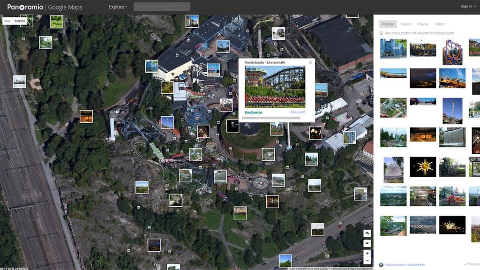Image resolution: width=480 pixels, height=270 pixels.
Task: Select the Indoor tab
Action: coord(440,24)
